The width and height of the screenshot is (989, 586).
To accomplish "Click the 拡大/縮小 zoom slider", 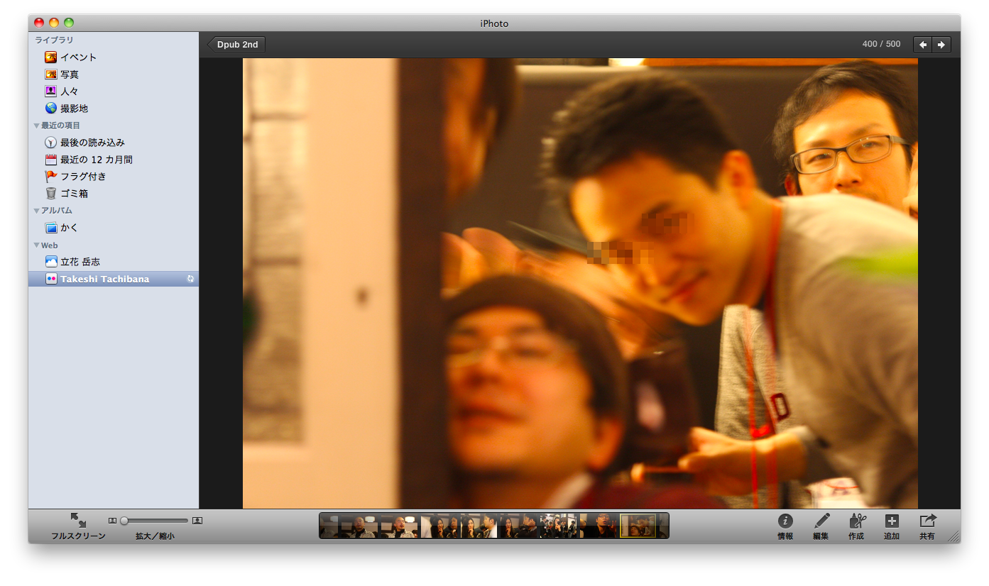I will [x=155, y=521].
